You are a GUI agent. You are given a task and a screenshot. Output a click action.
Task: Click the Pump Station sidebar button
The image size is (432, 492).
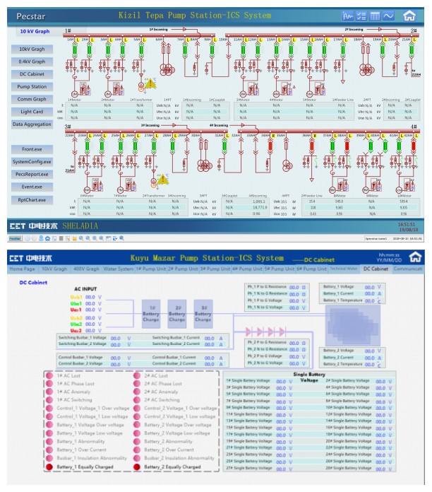pyautogui.click(x=32, y=86)
